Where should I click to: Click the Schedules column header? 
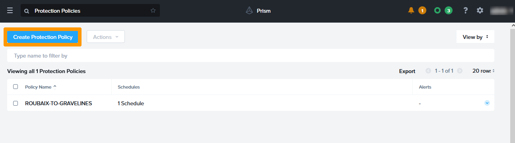click(128, 87)
